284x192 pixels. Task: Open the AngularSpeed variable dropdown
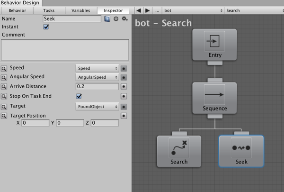tap(97, 77)
